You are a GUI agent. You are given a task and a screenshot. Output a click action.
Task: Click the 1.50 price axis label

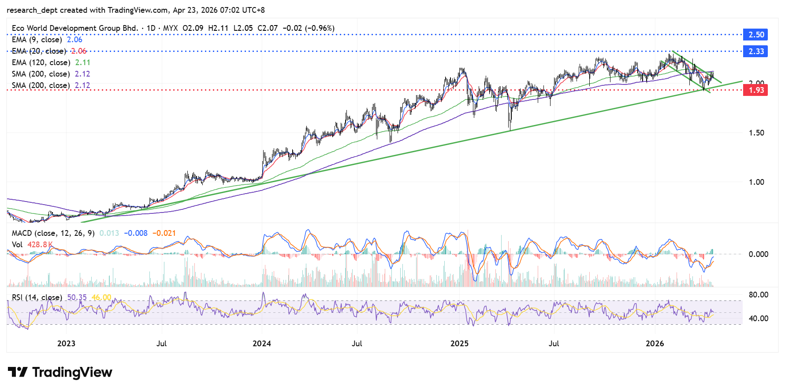point(756,133)
